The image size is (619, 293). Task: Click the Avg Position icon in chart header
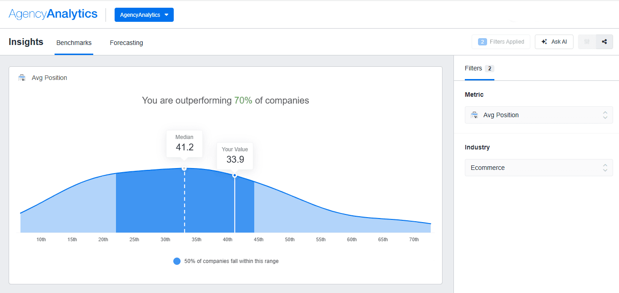pos(22,78)
